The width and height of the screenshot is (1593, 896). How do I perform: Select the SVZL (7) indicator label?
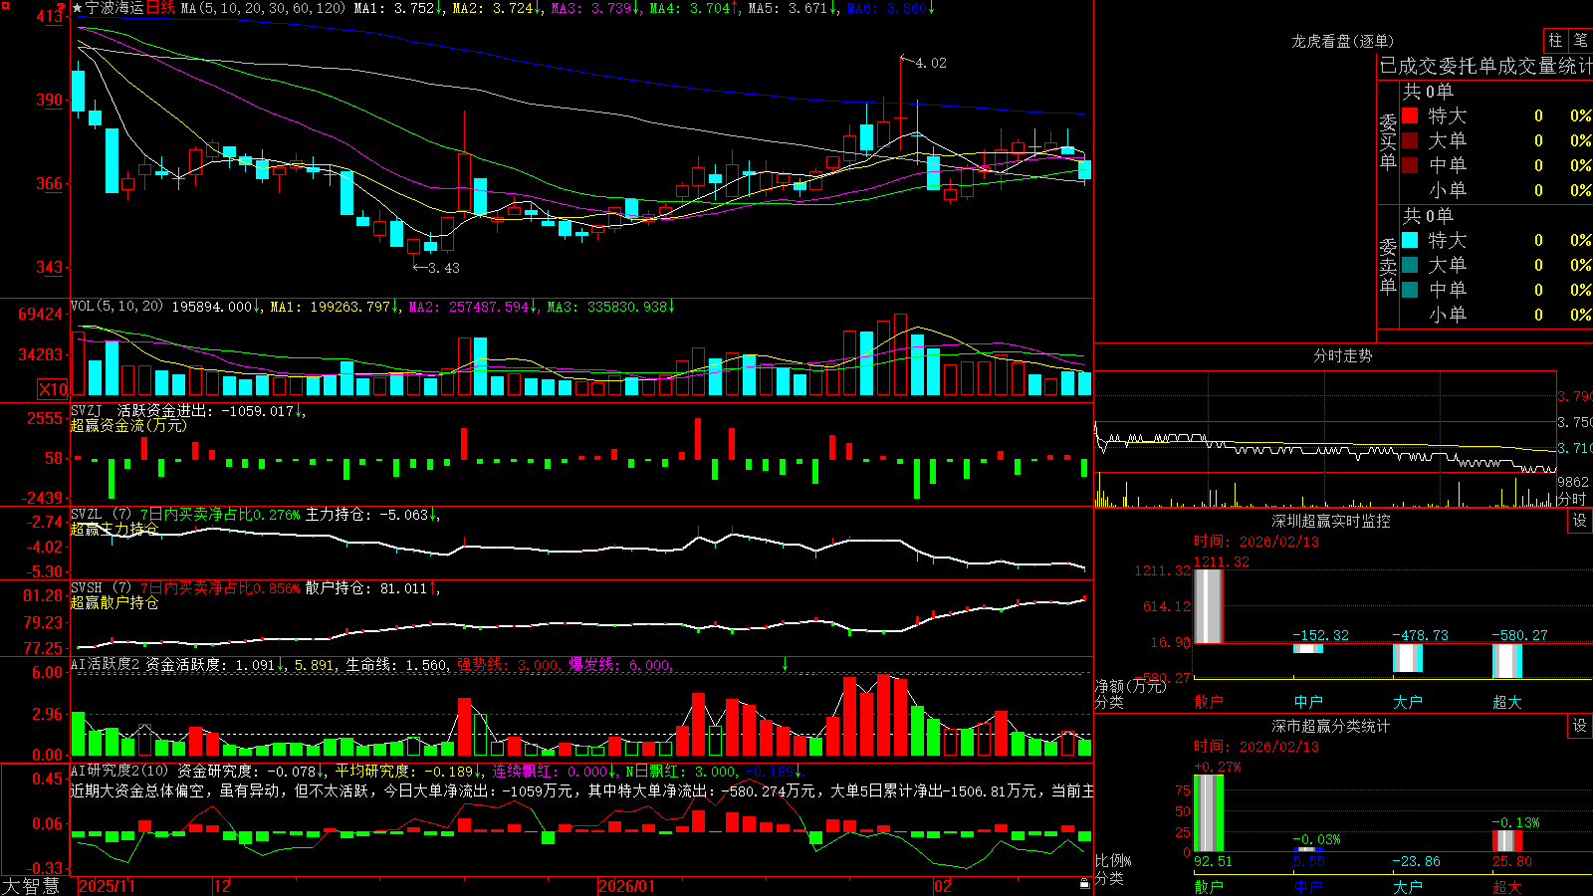pyautogui.click(x=101, y=515)
